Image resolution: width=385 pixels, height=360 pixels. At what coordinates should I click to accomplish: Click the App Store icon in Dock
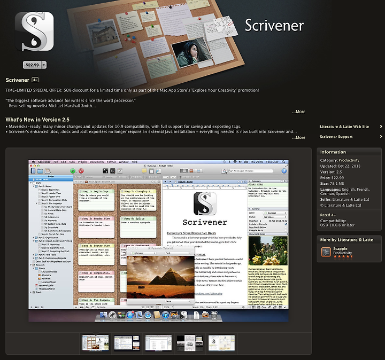tap(130, 315)
